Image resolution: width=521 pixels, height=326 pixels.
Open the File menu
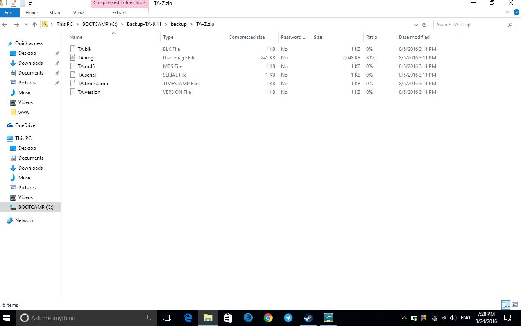pos(8,13)
